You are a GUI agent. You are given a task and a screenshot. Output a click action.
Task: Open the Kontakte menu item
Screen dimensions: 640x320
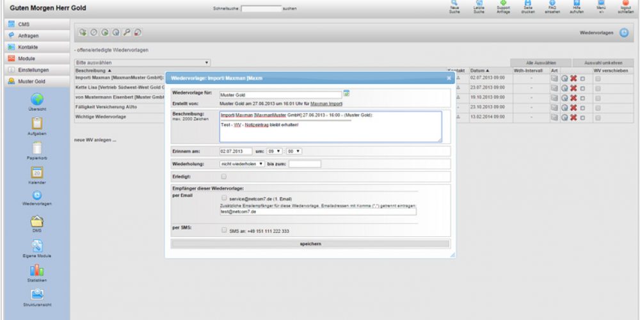(x=29, y=47)
